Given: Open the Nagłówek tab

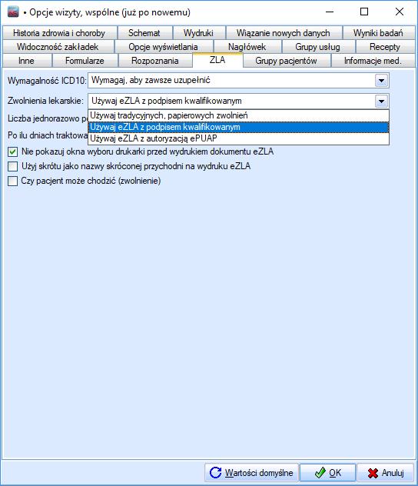Looking at the screenshot, I should (x=247, y=47).
